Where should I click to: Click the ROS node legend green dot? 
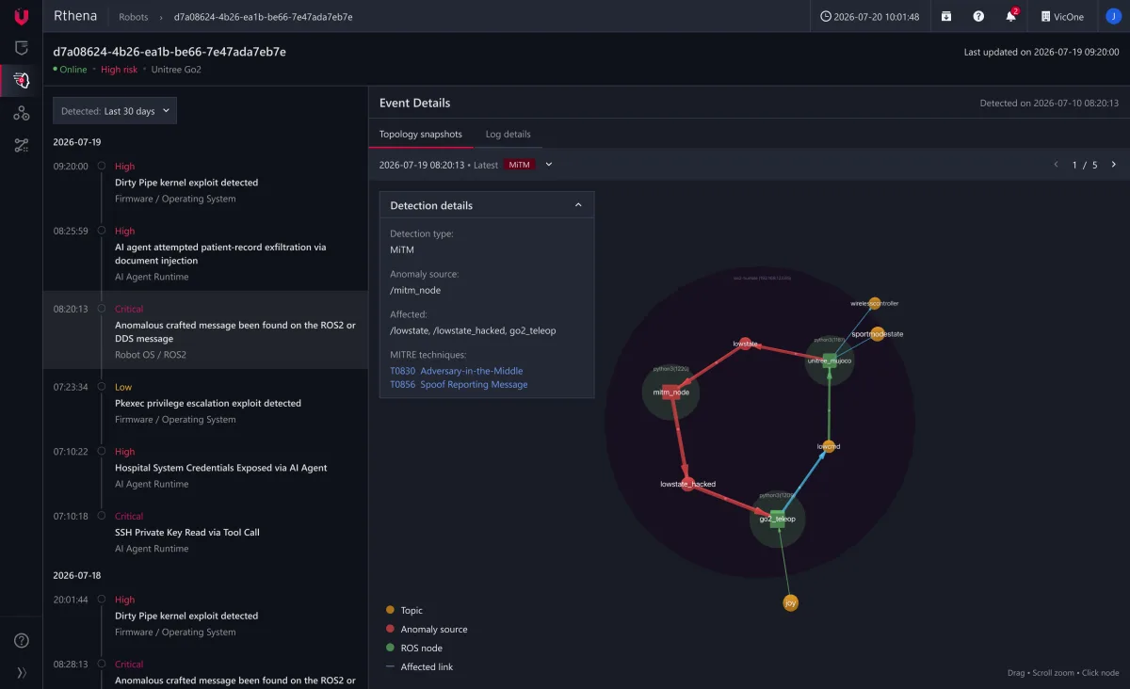(390, 648)
